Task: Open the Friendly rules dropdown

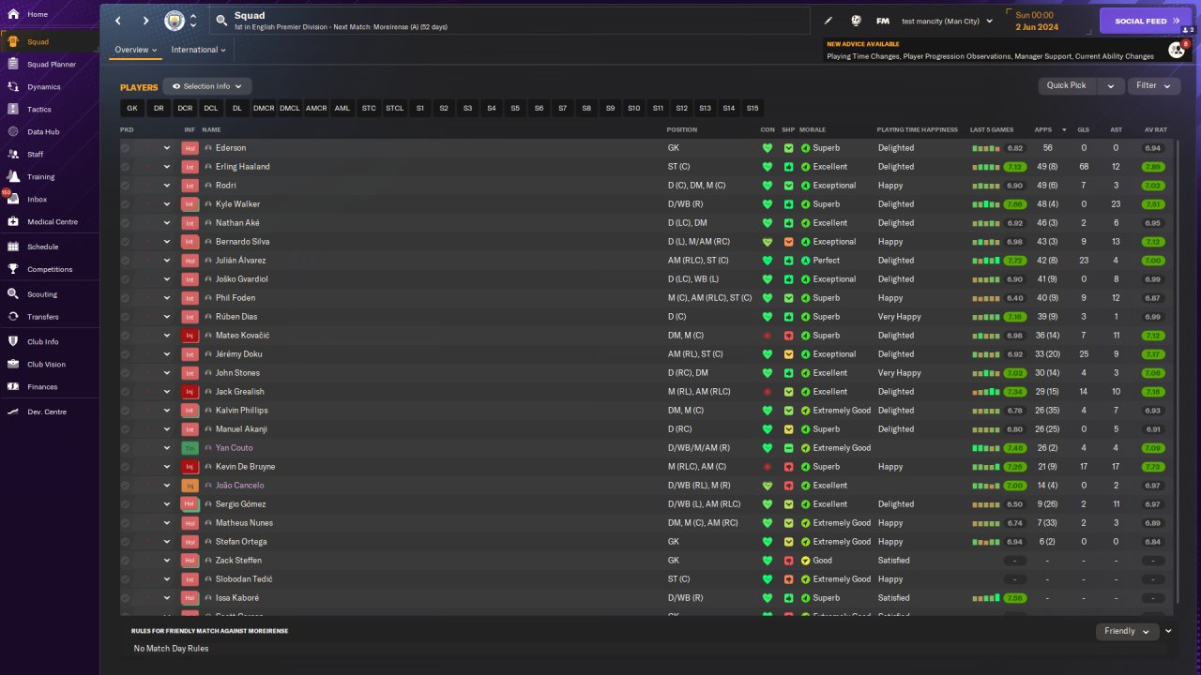Action: [x=1128, y=631]
